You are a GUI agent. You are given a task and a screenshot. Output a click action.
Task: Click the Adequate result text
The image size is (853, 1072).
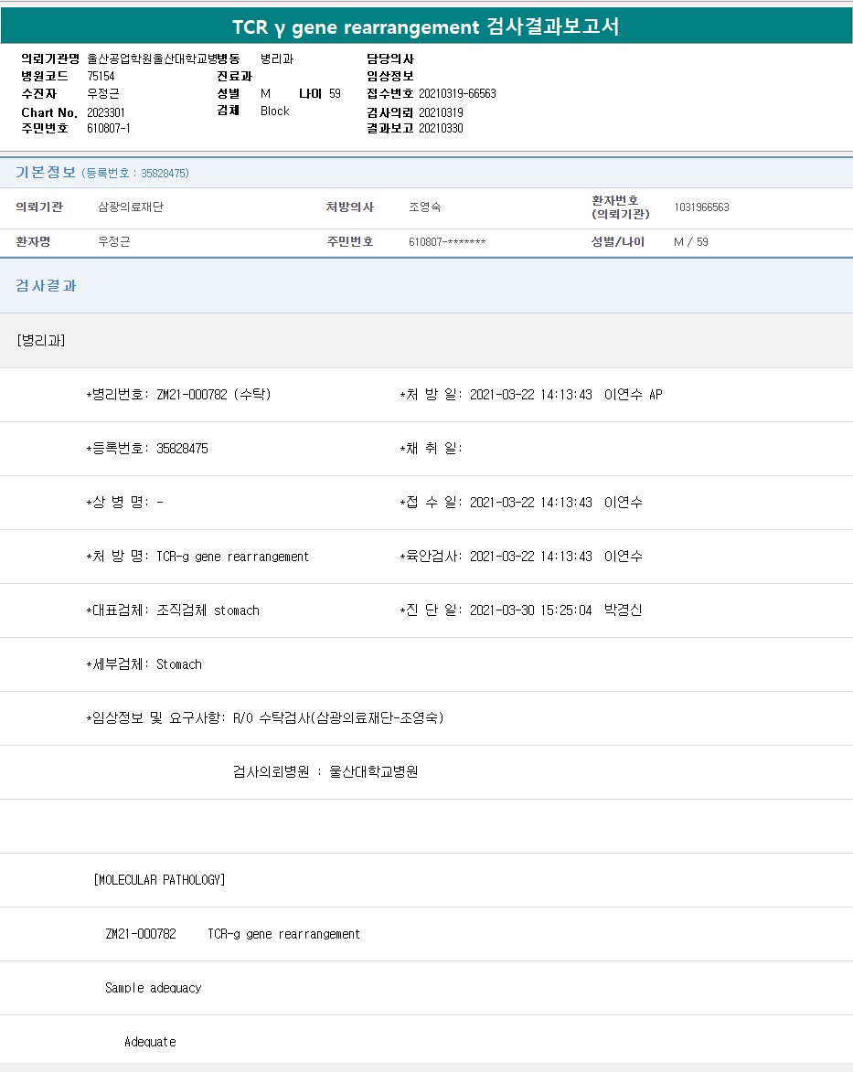pyautogui.click(x=150, y=1042)
